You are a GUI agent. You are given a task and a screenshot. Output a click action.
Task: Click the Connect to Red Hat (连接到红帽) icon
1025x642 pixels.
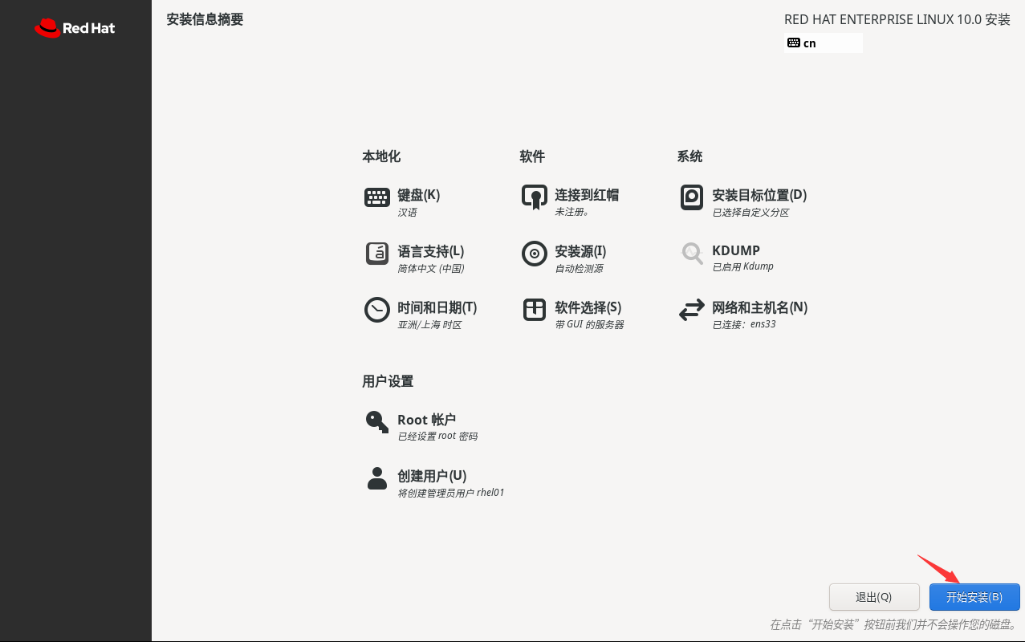point(535,197)
